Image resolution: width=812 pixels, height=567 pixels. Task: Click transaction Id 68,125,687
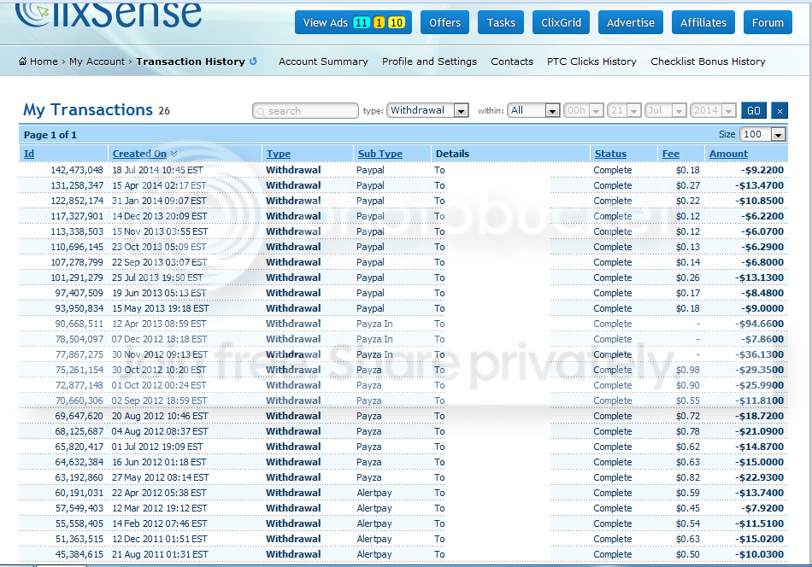(79, 431)
